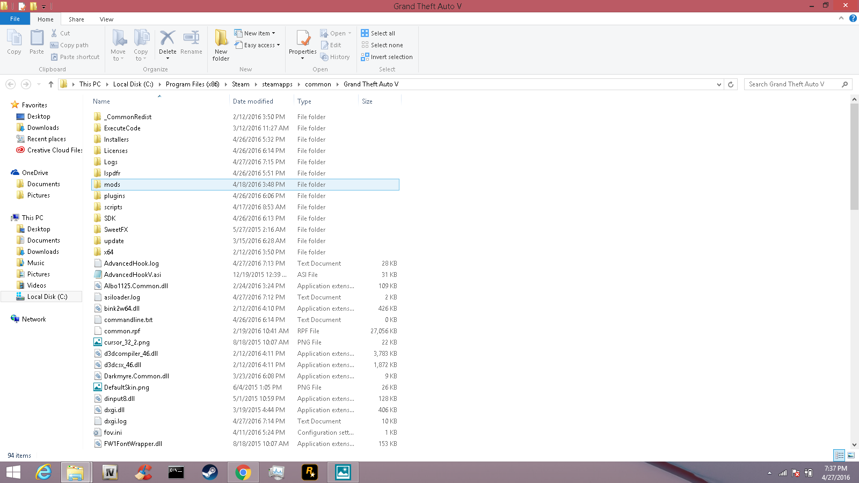
Task: Open Internet Explorer from the taskbar
Action: click(x=43, y=472)
